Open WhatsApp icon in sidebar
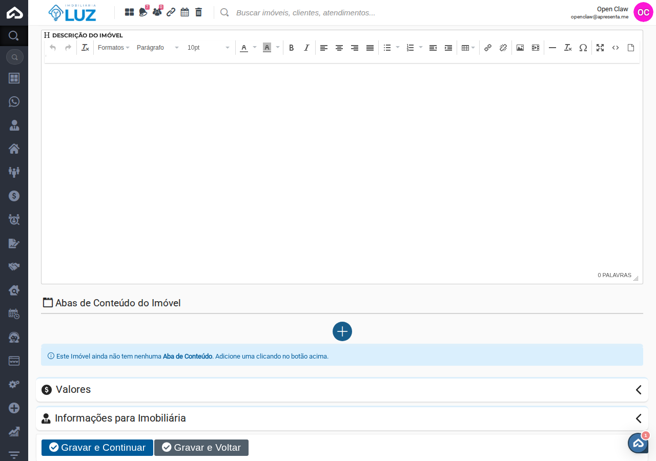Viewport: 656px width, 461px height. coord(14,101)
